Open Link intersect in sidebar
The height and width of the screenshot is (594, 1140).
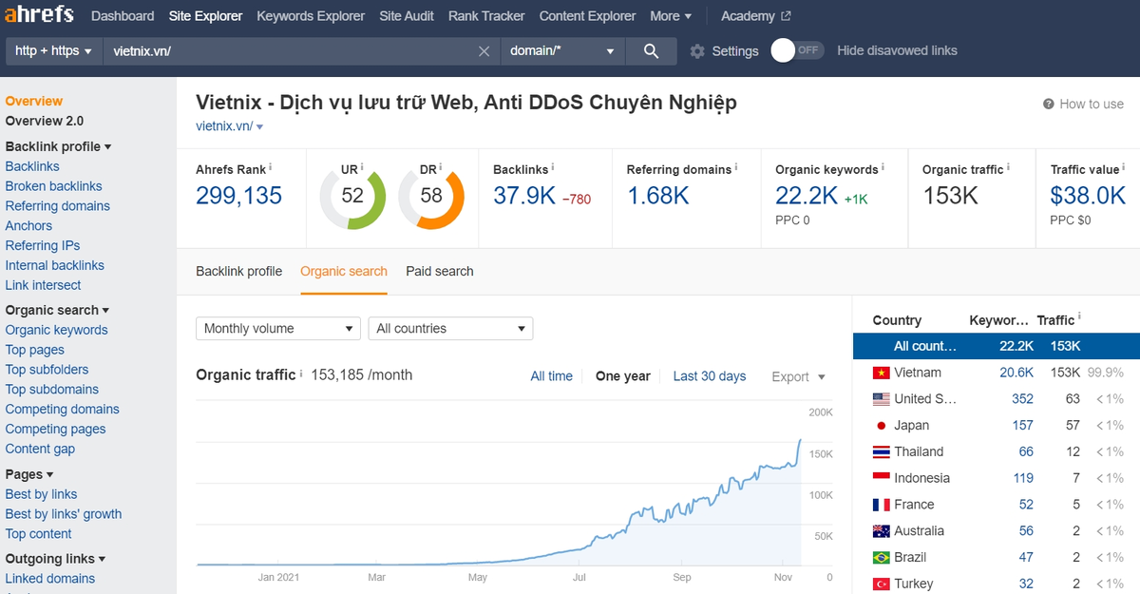click(x=43, y=285)
